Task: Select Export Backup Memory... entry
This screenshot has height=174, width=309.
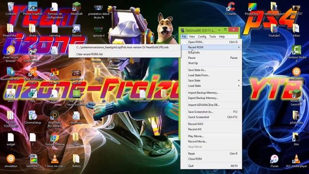Action: (211, 98)
